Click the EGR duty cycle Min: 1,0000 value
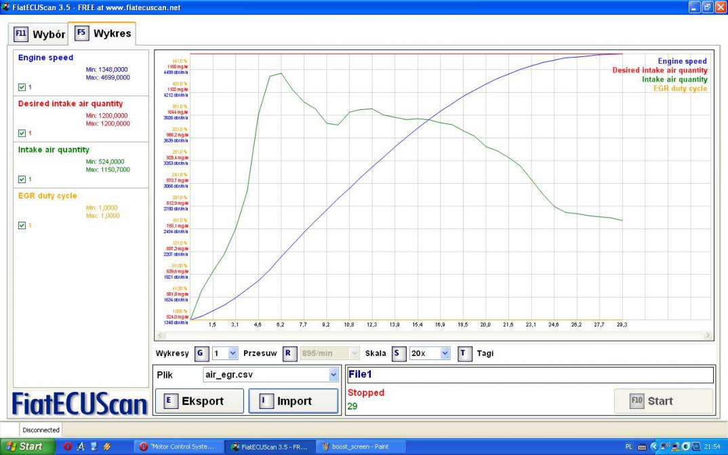Screen dimensions: 728x455 102,207
